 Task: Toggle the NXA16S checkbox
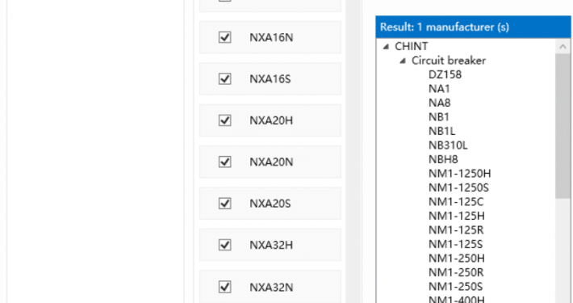coord(224,78)
